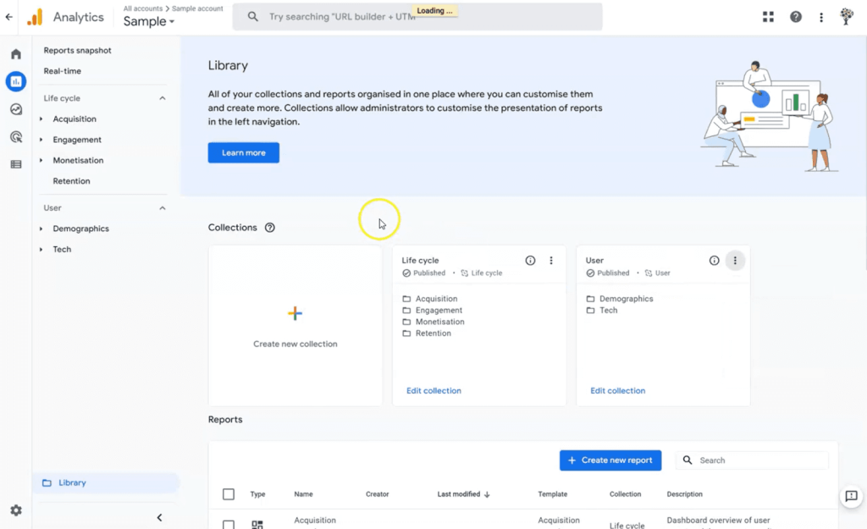
Task: Tick the select-all reports checkbox
Action: (229, 494)
